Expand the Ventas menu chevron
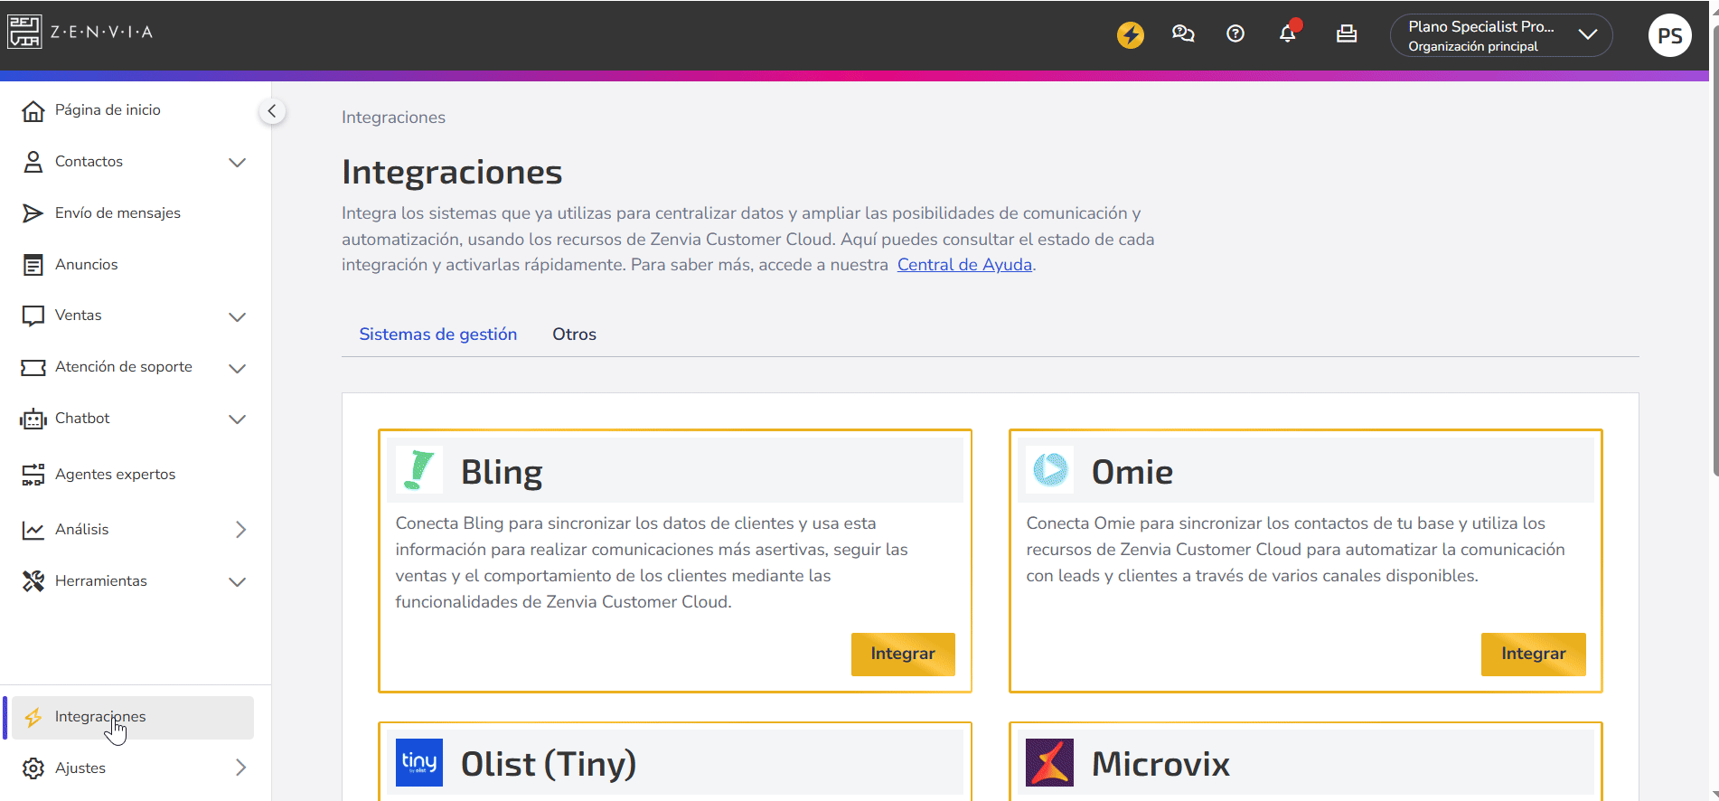This screenshot has width=1719, height=801. 237,316
